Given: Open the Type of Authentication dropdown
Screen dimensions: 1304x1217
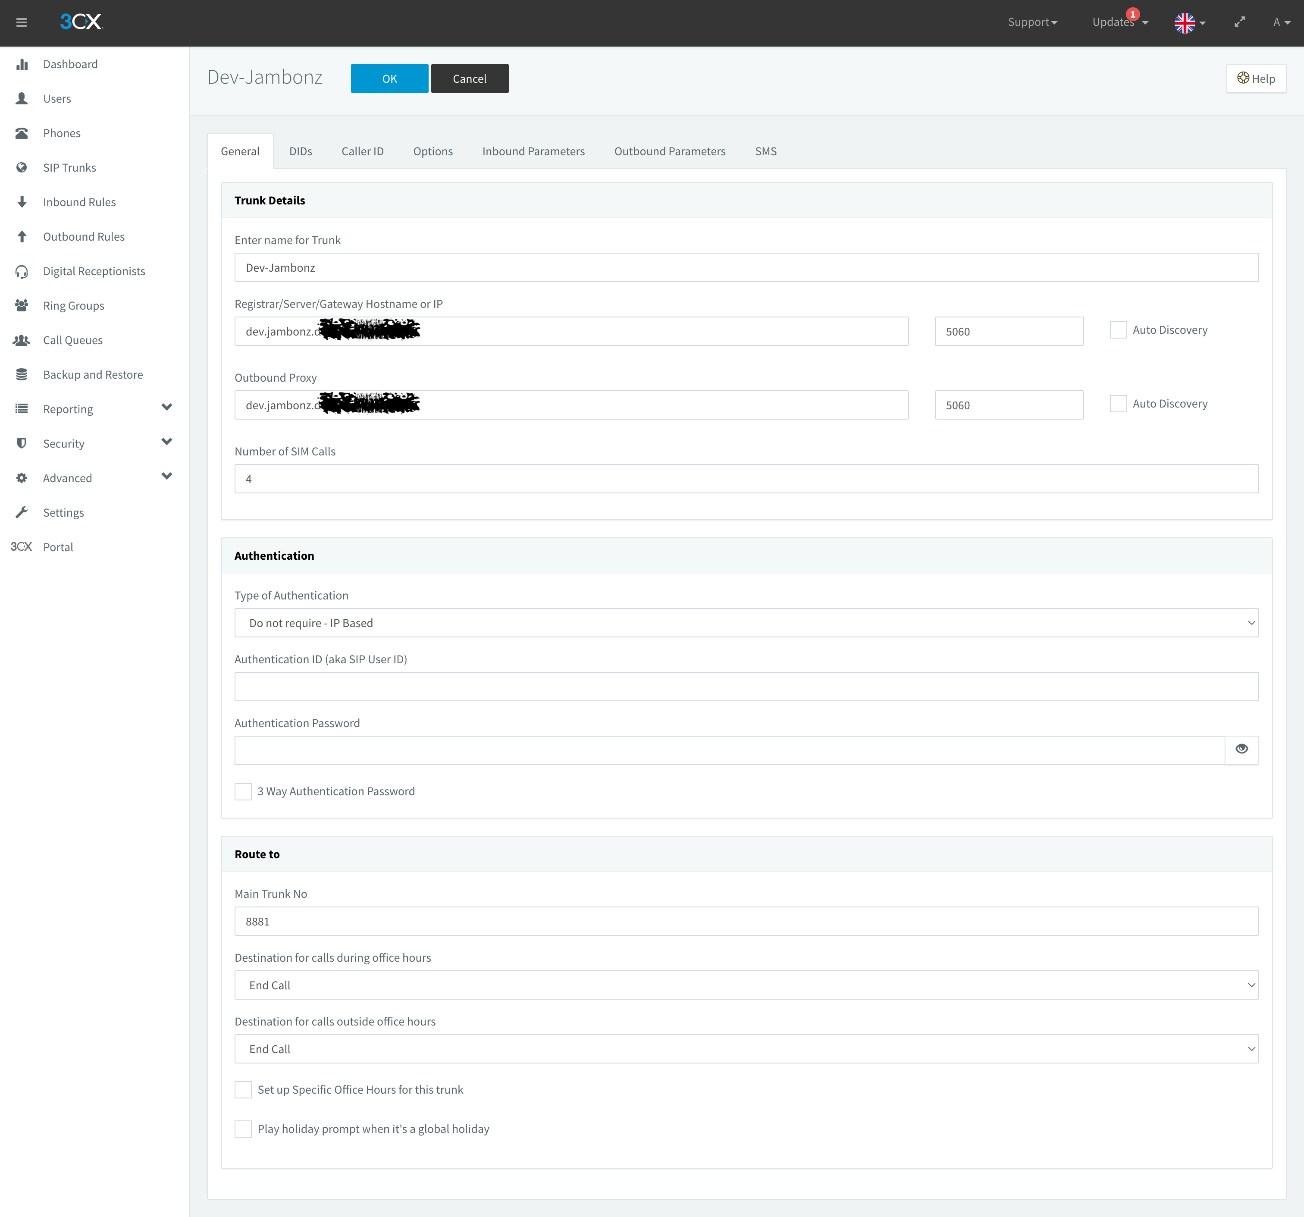Looking at the screenshot, I should click(x=746, y=623).
